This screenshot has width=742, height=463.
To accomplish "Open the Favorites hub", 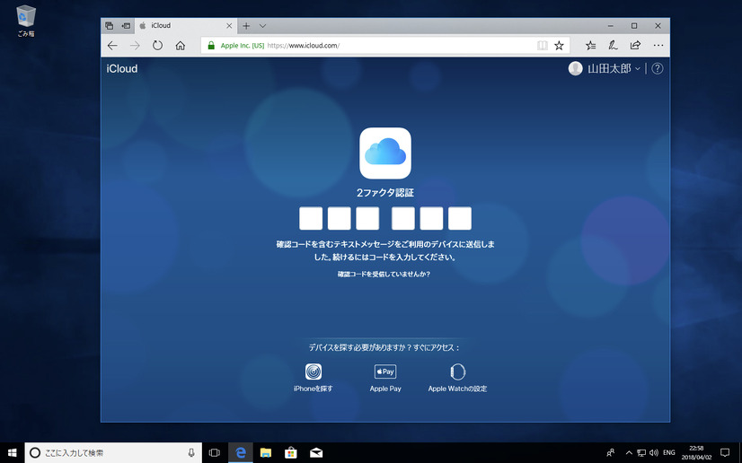I will click(590, 46).
